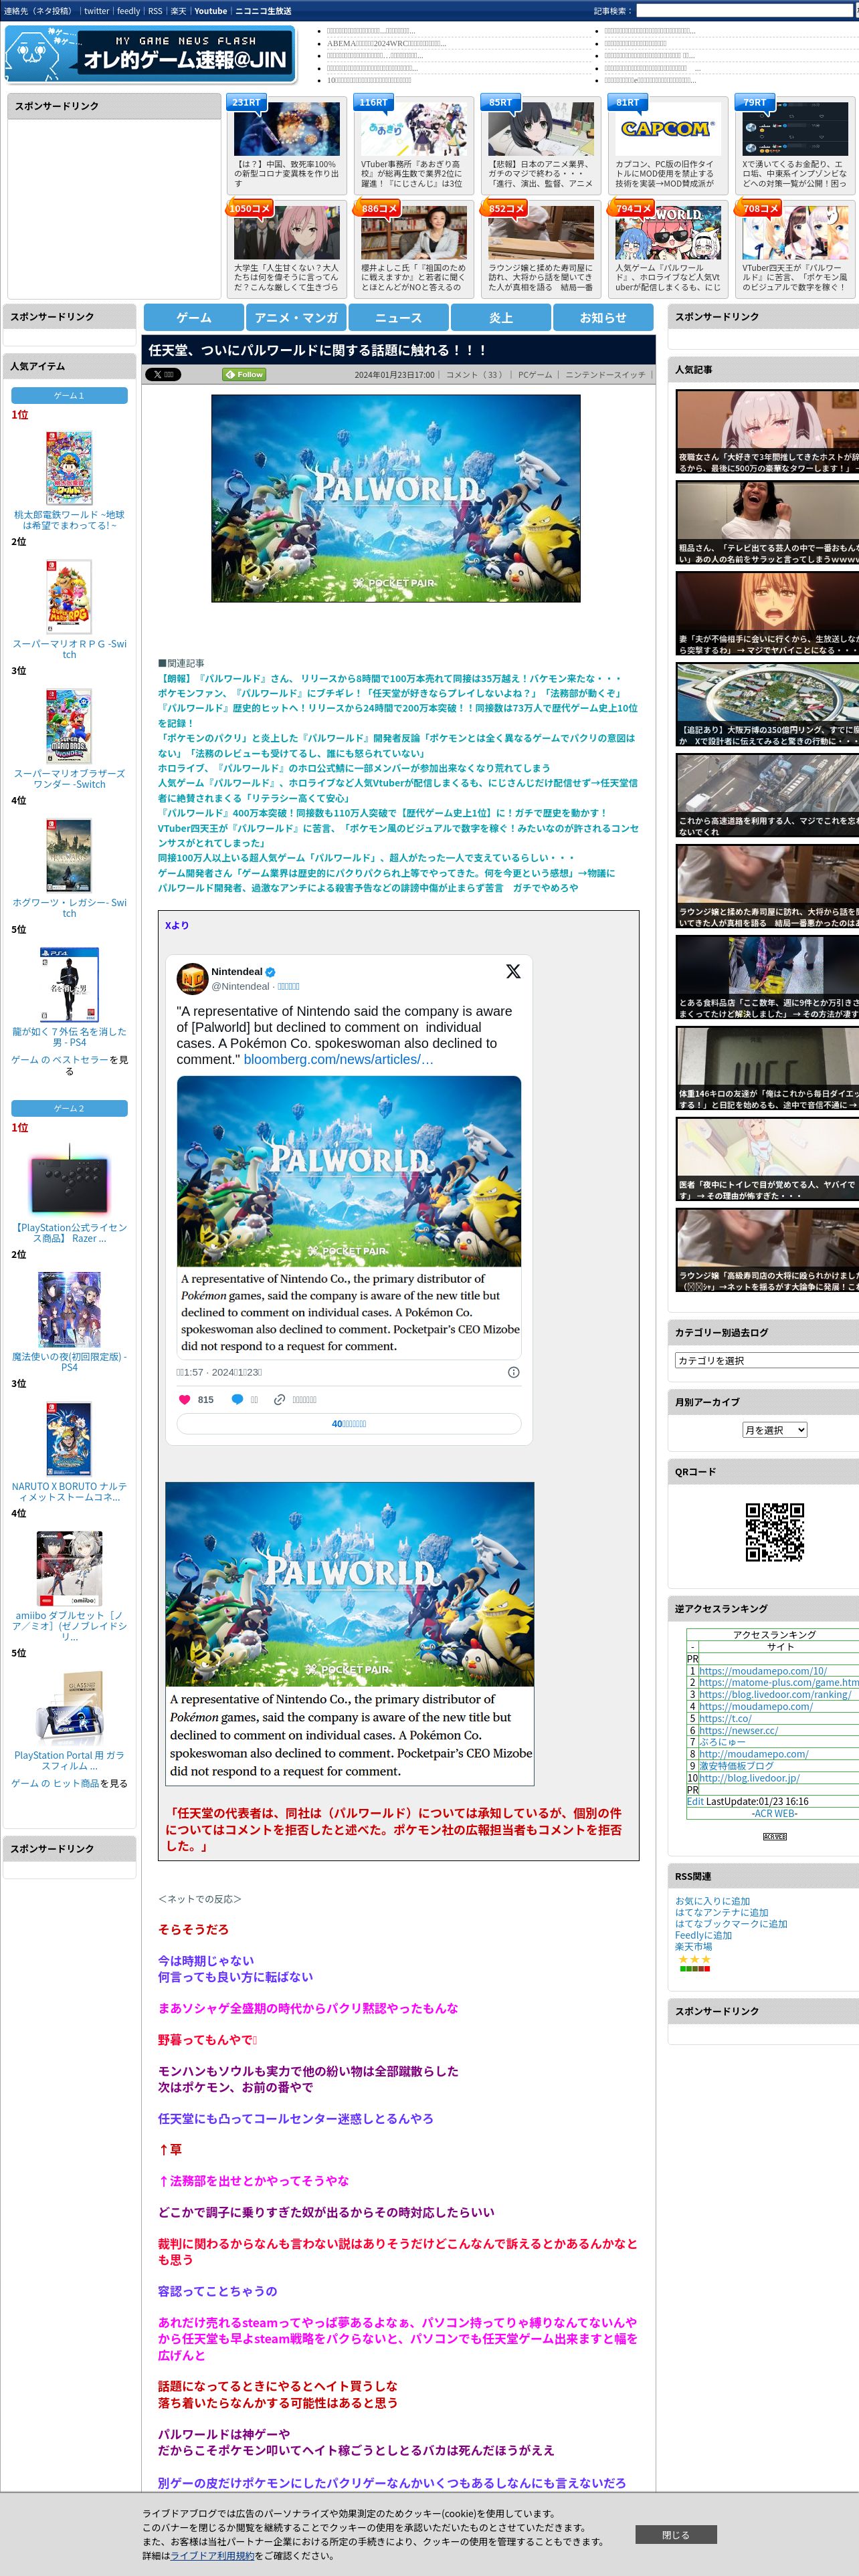Open tweet info circle icon
Viewport: 859px width, 2576px height.
(x=513, y=1372)
